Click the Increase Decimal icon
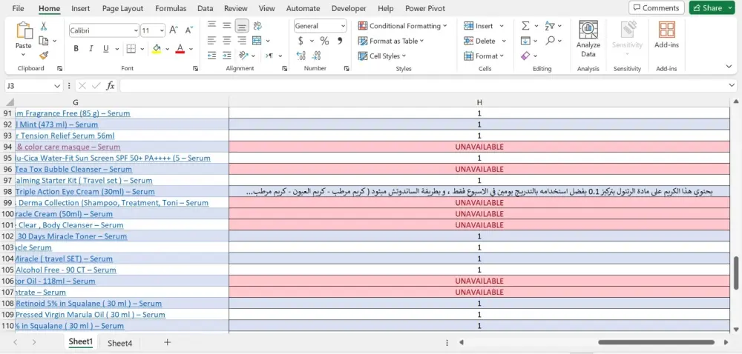This screenshot has height=354, width=742. (301, 56)
